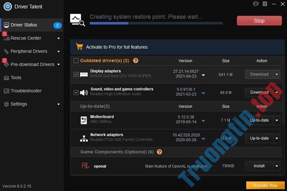Uncheck the Sound, video and game controllers checkbox

tap(76, 92)
